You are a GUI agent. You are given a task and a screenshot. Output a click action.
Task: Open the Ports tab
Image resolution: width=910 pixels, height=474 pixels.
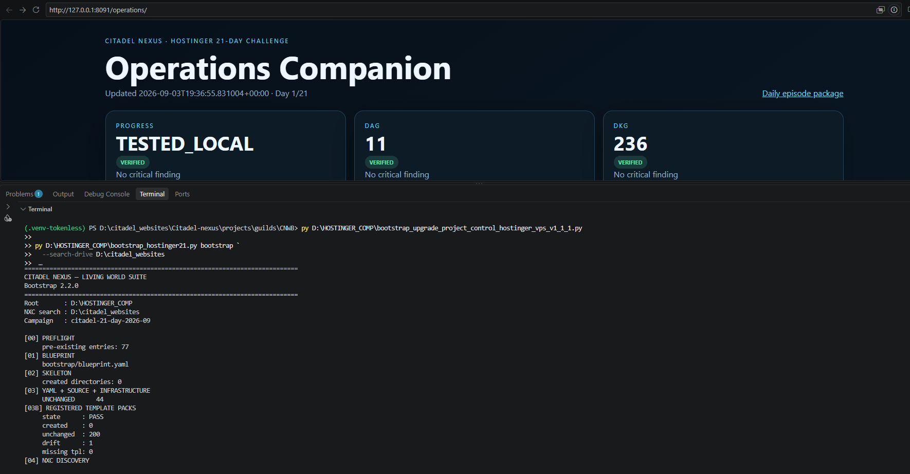click(182, 194)
